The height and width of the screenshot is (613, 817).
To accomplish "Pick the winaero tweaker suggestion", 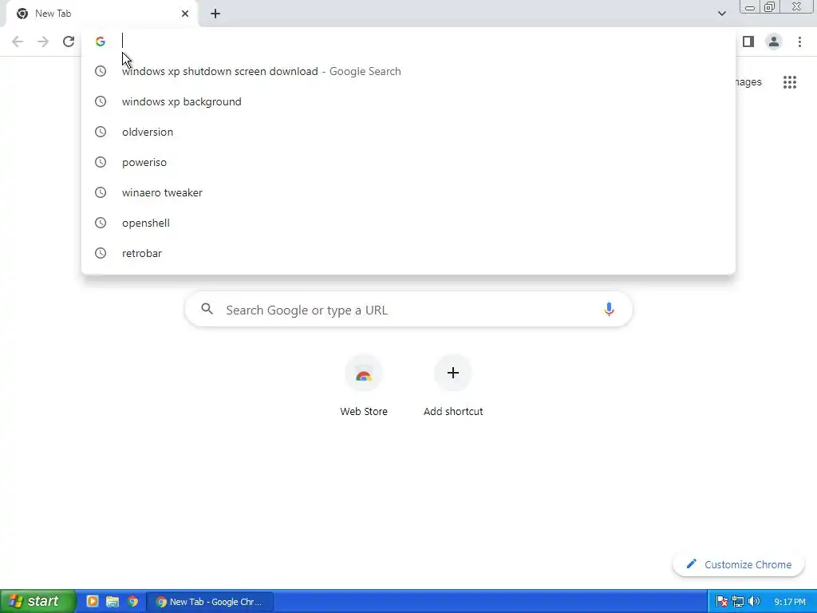I will (408, 192).
